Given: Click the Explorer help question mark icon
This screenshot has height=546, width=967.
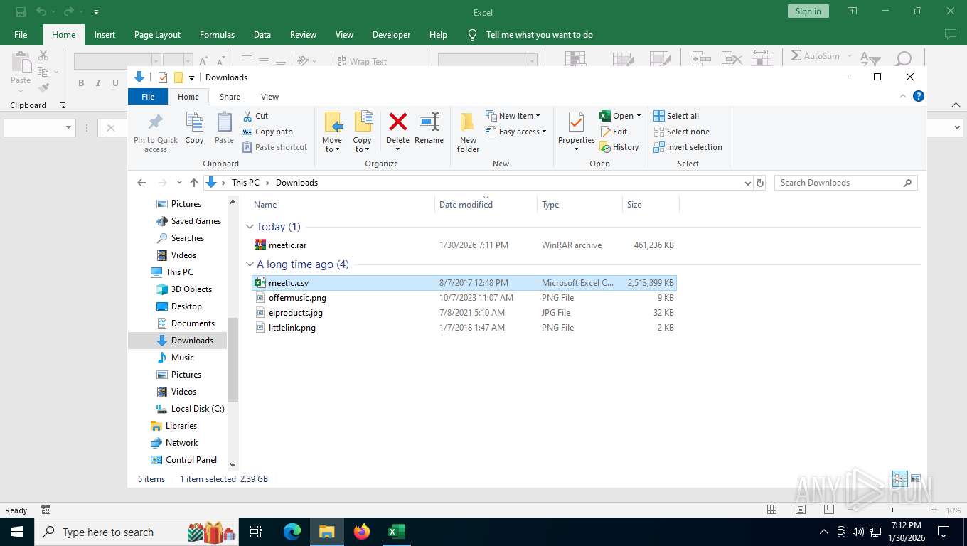Looking at the screenshot, I should click(x=919, y=96).
